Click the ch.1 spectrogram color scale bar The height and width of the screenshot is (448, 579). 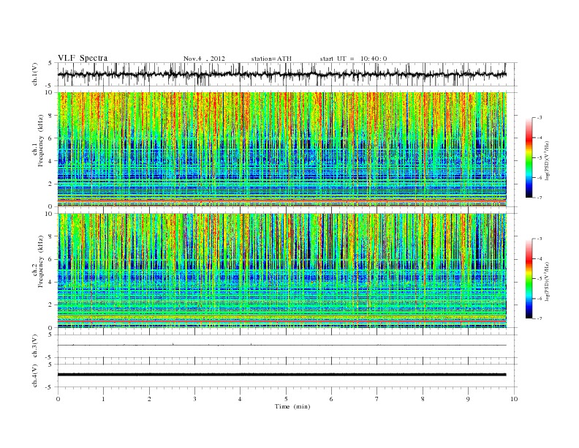click(529, 157)
